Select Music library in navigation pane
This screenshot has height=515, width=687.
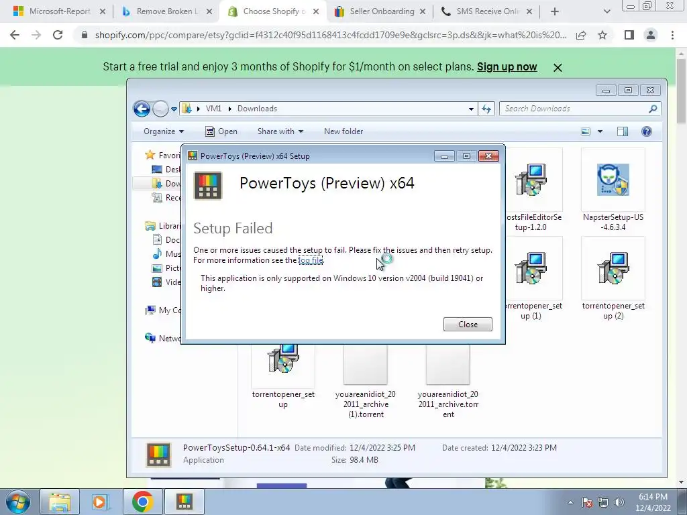pyautogui.click(x=166, y=254)
